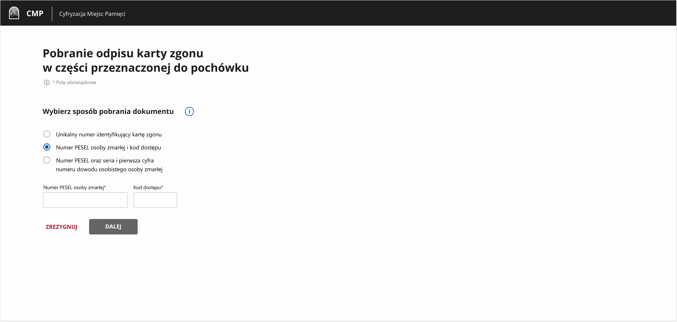Click the gray info icon near Pola obowiązkowe
Image resolution: width=677 pixels, height=322 pixels.
(x=46, y=83)
